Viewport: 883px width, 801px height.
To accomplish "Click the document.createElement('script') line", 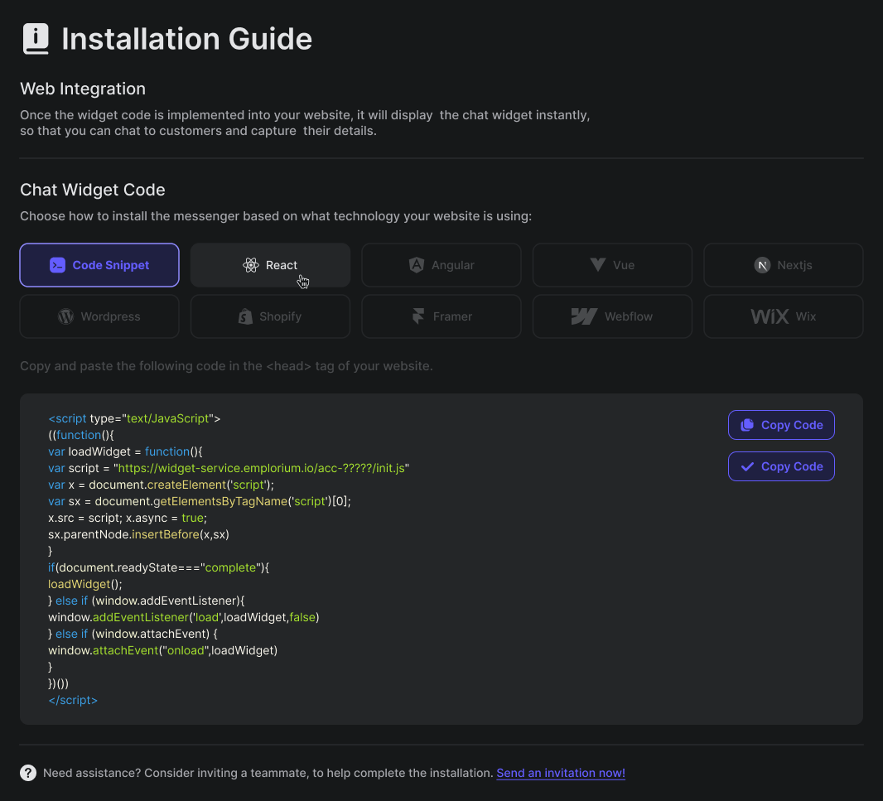I will [x=161, y=485].
